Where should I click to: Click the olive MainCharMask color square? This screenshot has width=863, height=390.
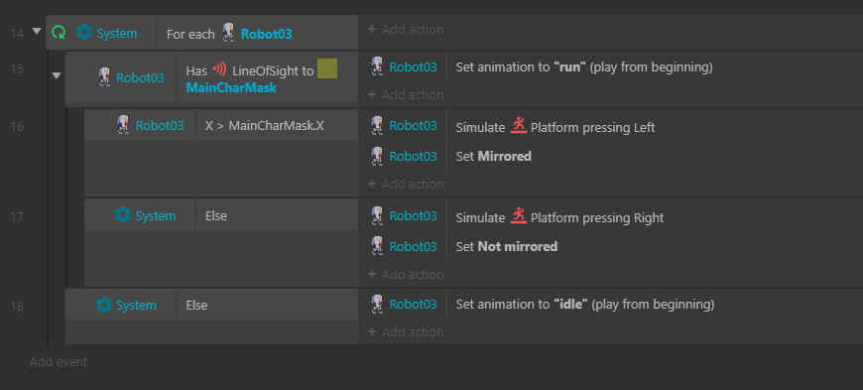pos(327,68)
